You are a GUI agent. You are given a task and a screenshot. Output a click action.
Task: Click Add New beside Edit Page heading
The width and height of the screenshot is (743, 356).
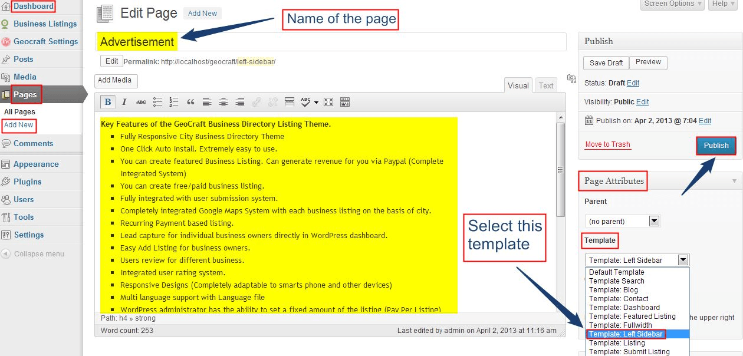coord(203,14)
